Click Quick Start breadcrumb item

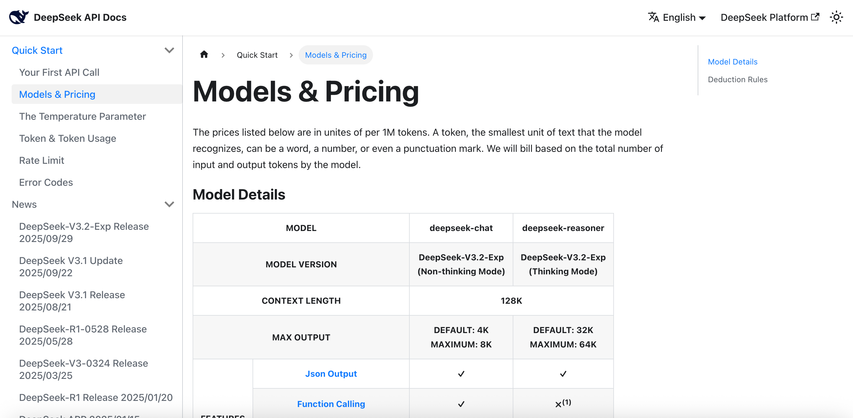257,55
